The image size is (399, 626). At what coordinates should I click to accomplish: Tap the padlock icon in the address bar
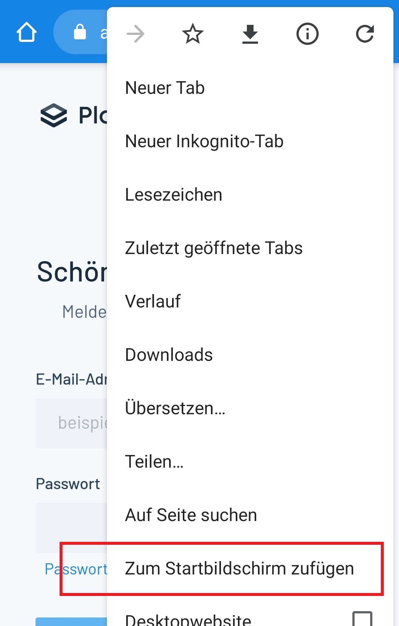pos(79,32)
